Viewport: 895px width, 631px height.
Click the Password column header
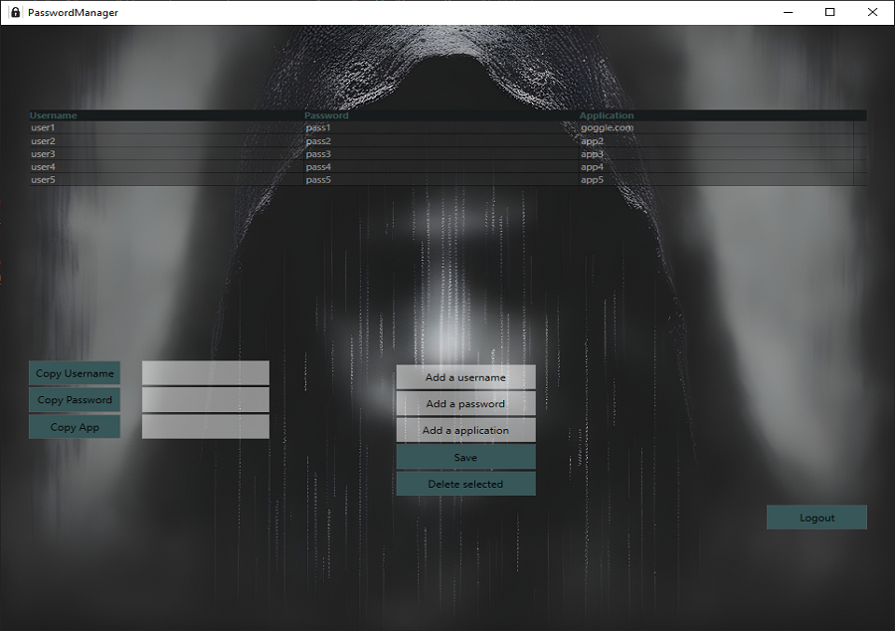(326, 115)
